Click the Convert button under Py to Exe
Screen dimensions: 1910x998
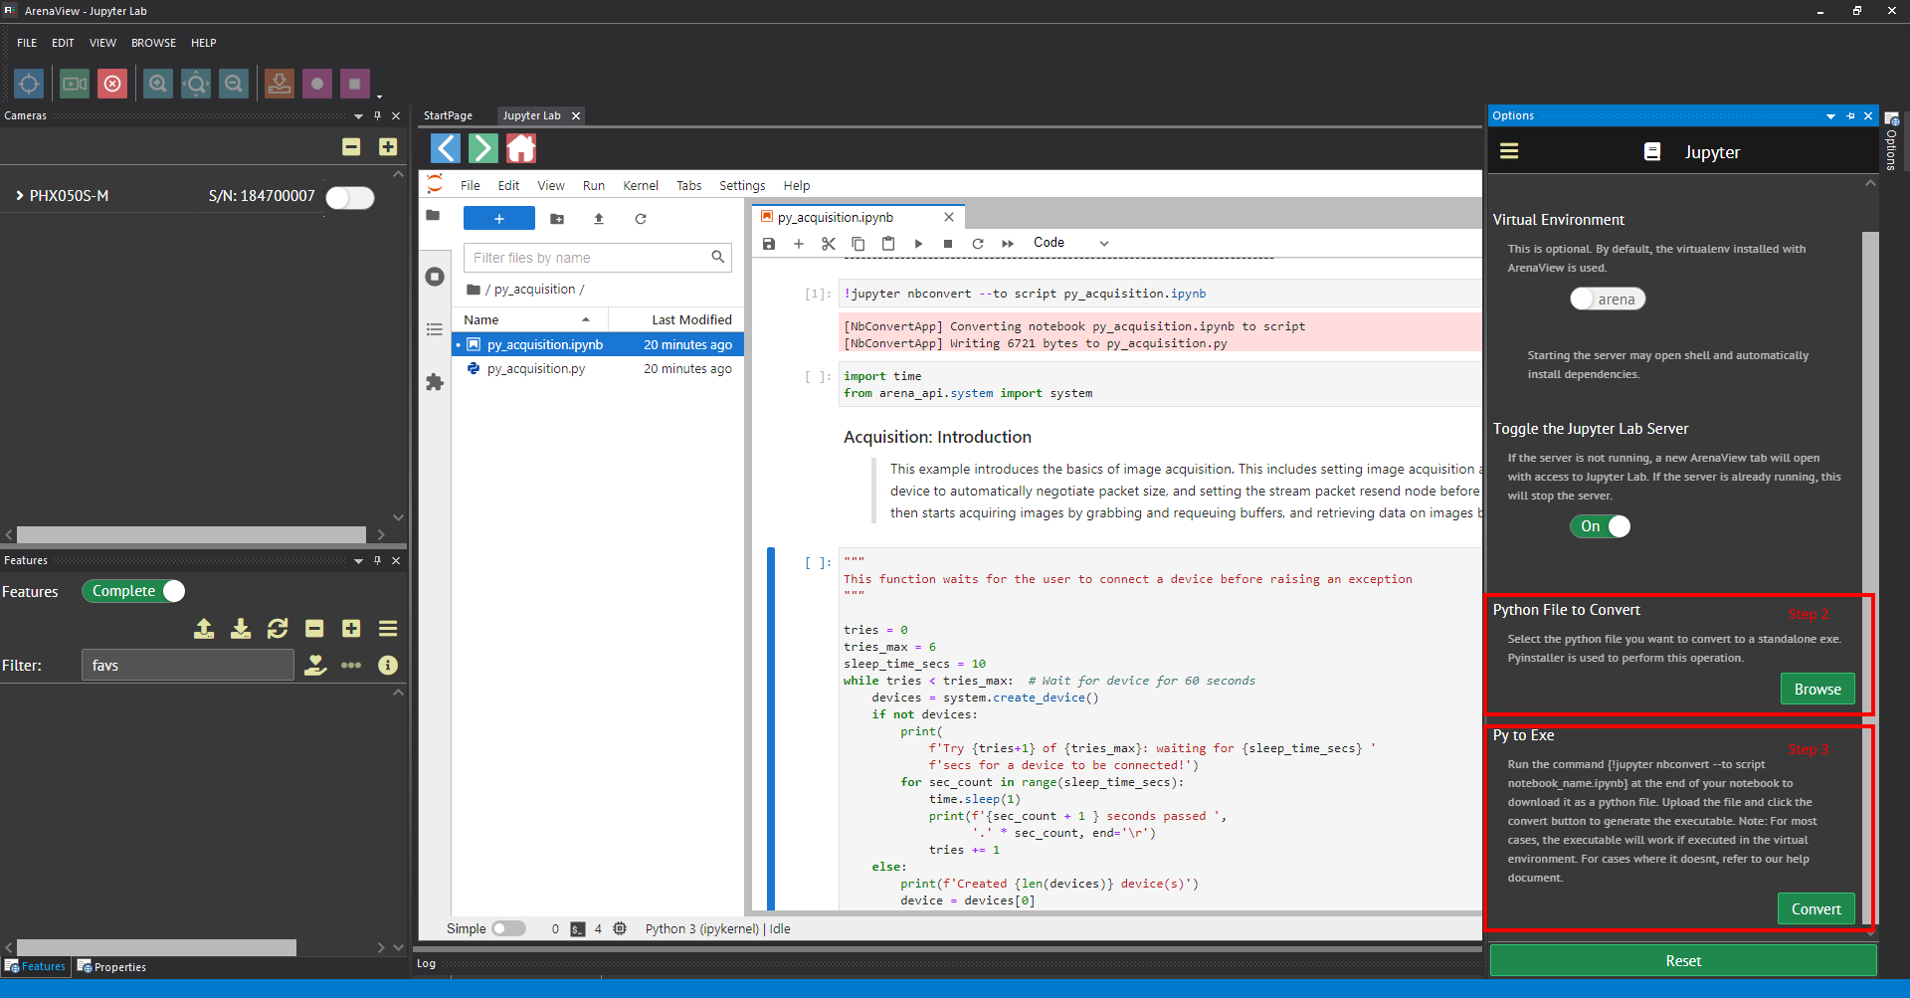(x=1815, y=909)
